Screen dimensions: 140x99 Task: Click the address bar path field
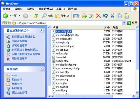click(67, 23)
